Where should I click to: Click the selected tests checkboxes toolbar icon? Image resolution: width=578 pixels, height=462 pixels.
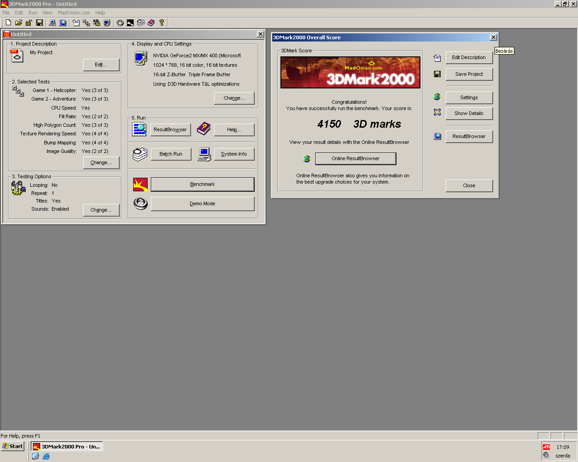point(86,23)
